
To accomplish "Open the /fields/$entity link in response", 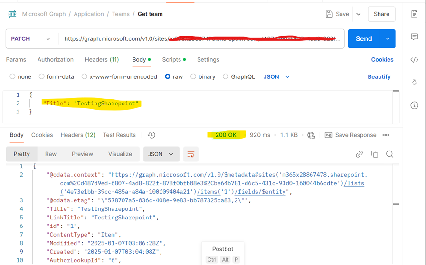I will click(x=260, y=191).
